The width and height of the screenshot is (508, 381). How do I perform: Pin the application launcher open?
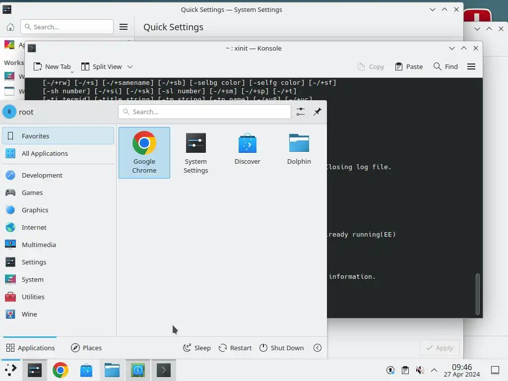[317, 112]
